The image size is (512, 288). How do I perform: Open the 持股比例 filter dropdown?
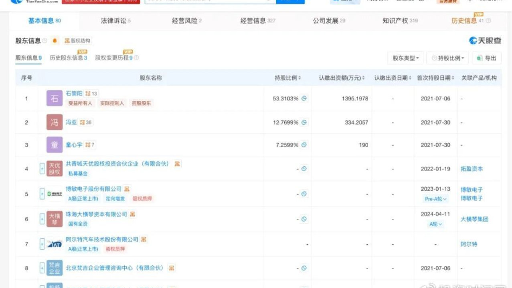coord(447,58)
